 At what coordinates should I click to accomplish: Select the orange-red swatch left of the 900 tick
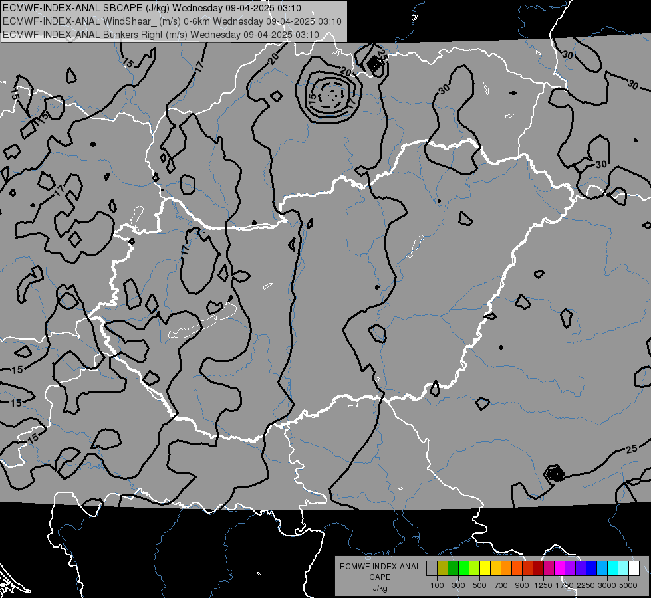click(x=517, y=569)
